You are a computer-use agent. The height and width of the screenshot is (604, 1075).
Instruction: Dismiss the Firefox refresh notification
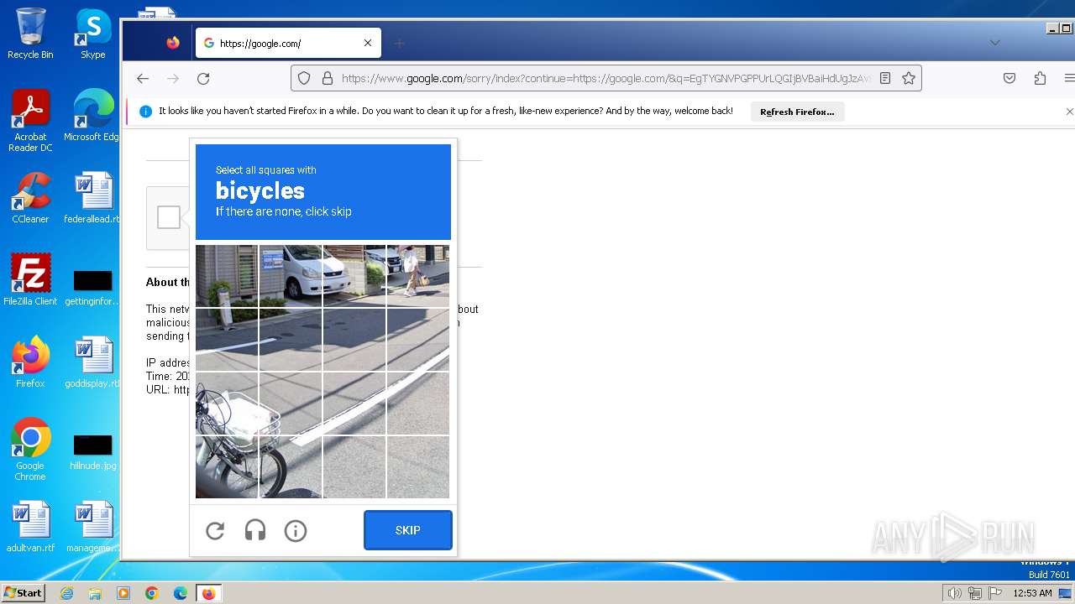point(1069,112)
